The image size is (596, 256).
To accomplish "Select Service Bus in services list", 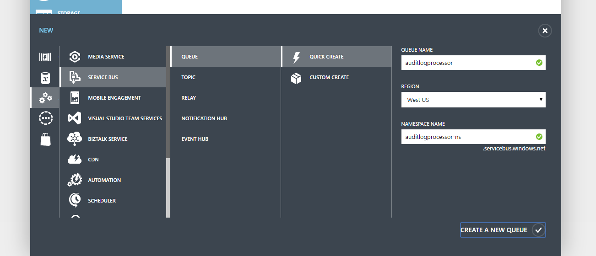I will coord(113,77).
